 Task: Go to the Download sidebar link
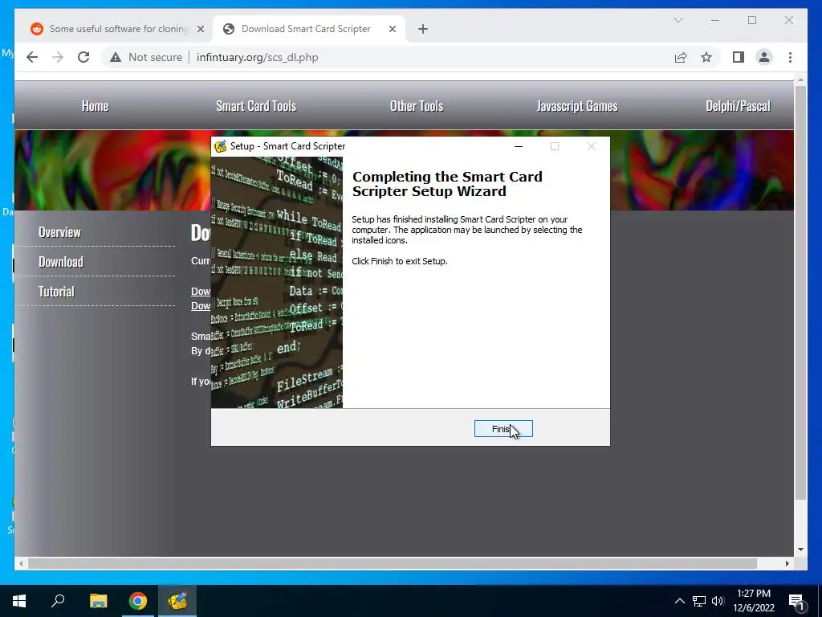click(61, 262)
